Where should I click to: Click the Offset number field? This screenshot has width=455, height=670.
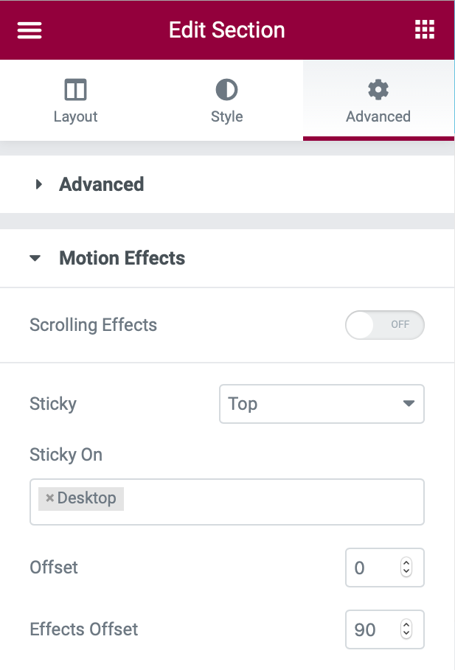(371, 568)
